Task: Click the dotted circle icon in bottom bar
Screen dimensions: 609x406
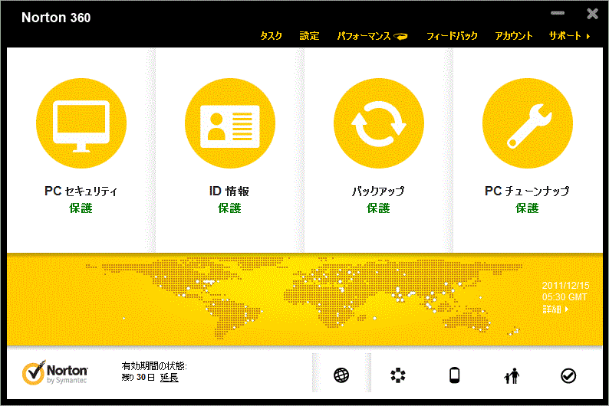Action: (x=397, y=375)
